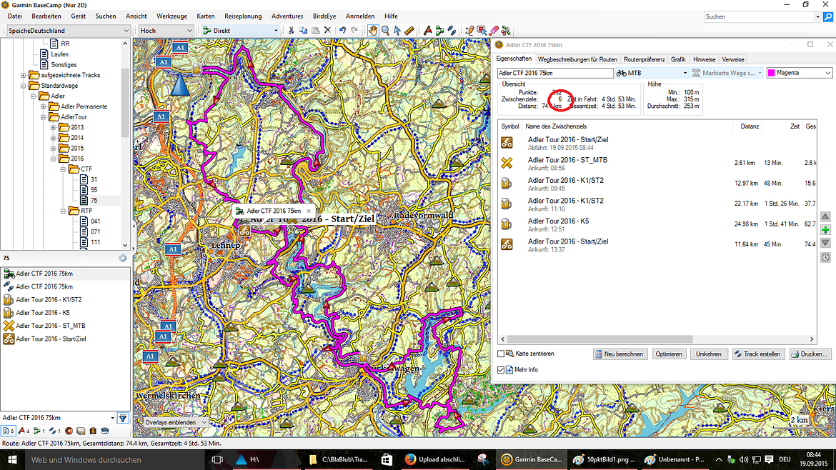Click the search magnifier button top right
The width and height of the screenshot is (836, 470).
(828, 16)
